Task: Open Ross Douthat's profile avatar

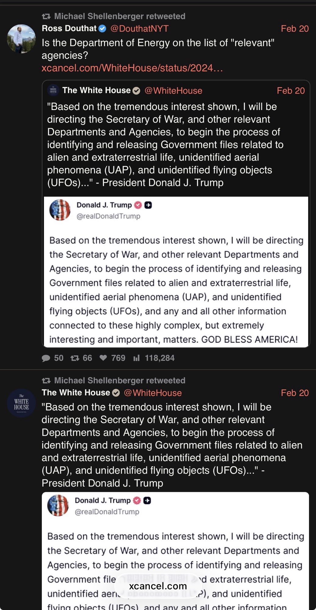Action: click(21, 39)
